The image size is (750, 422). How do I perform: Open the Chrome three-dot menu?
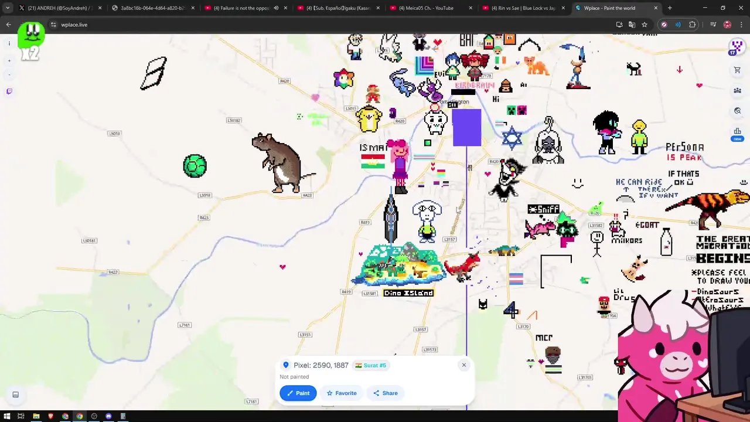pos(741,25)
